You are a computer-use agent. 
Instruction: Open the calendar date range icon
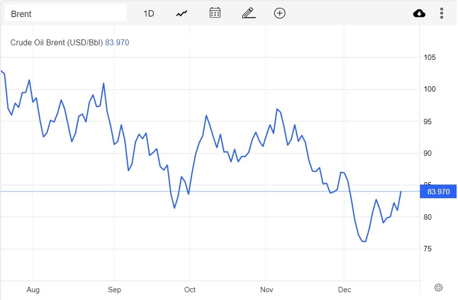215,13
